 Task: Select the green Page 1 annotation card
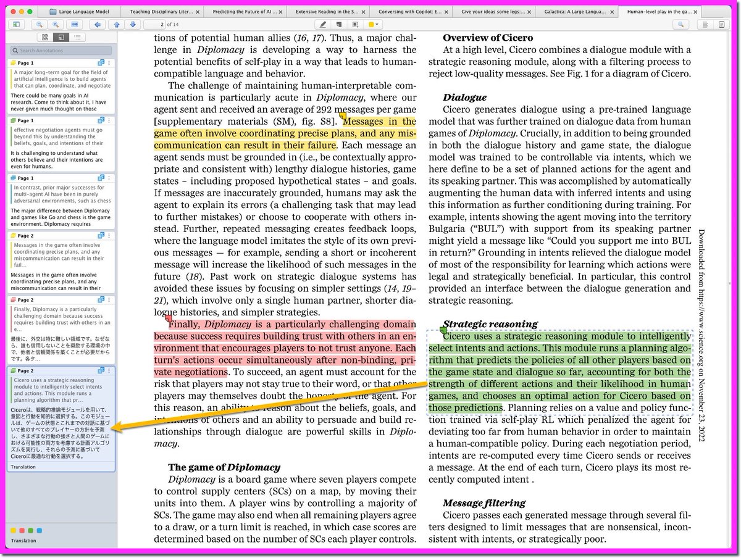tap(62, 143)
